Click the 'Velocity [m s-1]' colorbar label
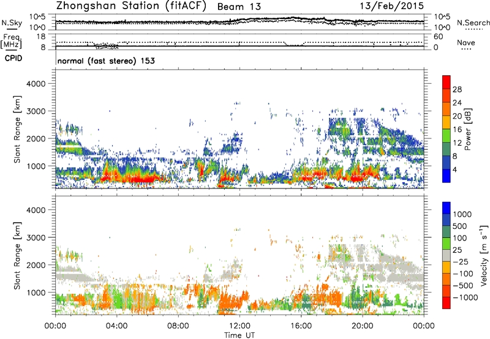 click(484, 255)
